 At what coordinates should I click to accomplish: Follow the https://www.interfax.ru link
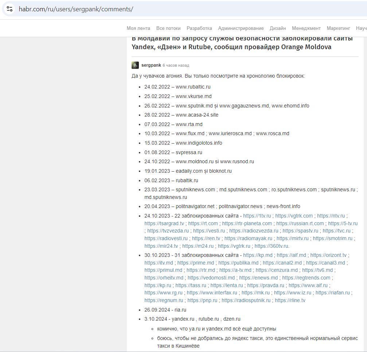coord(212,293)
